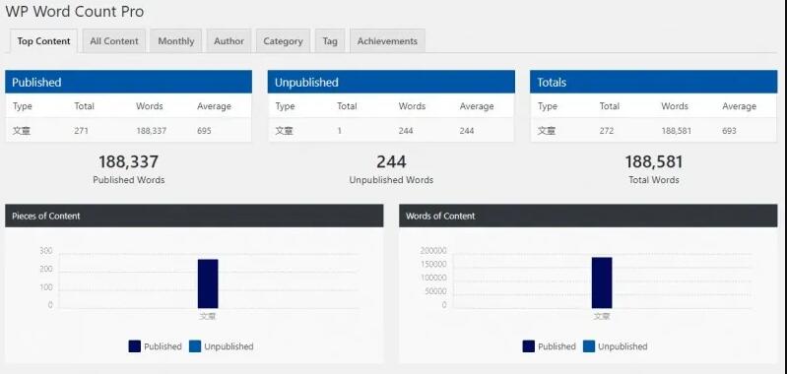Click the Type column header in Published table
This screenshot has width=787, height=374.
coord(22,106)
